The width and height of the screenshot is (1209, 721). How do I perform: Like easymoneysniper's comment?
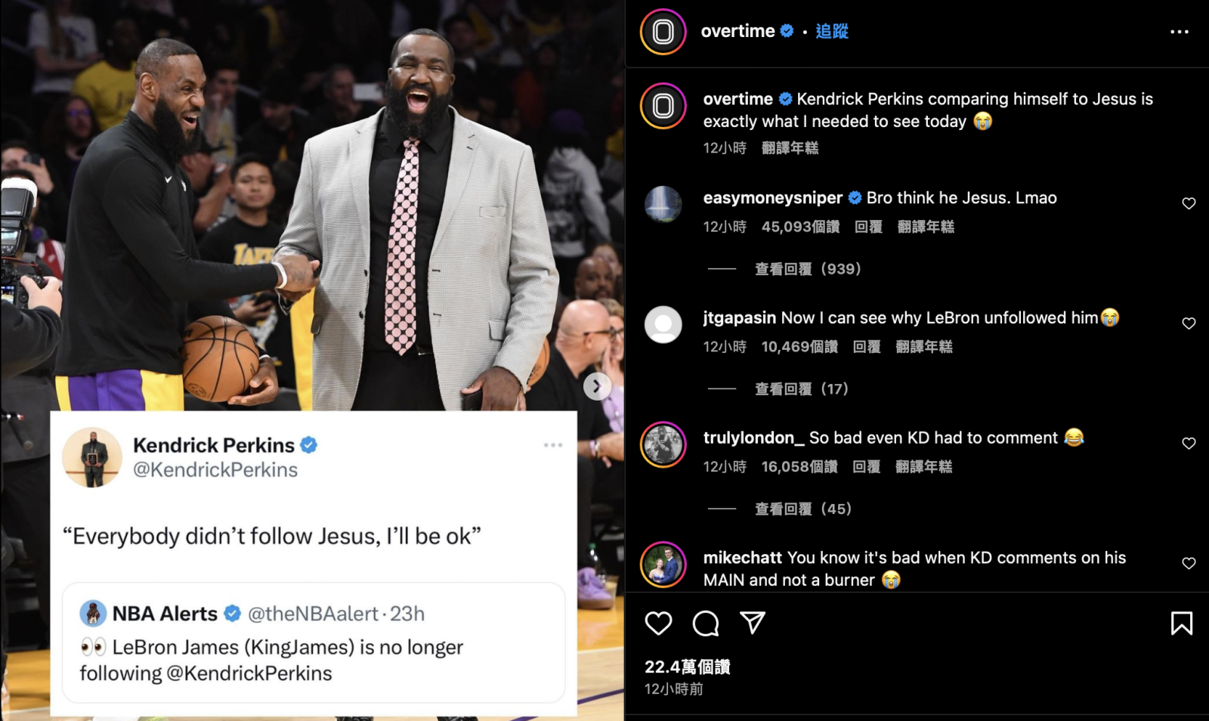coord(1189,203)
